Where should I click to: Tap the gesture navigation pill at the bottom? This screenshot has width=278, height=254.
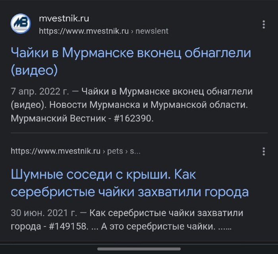tap(139, 249)
